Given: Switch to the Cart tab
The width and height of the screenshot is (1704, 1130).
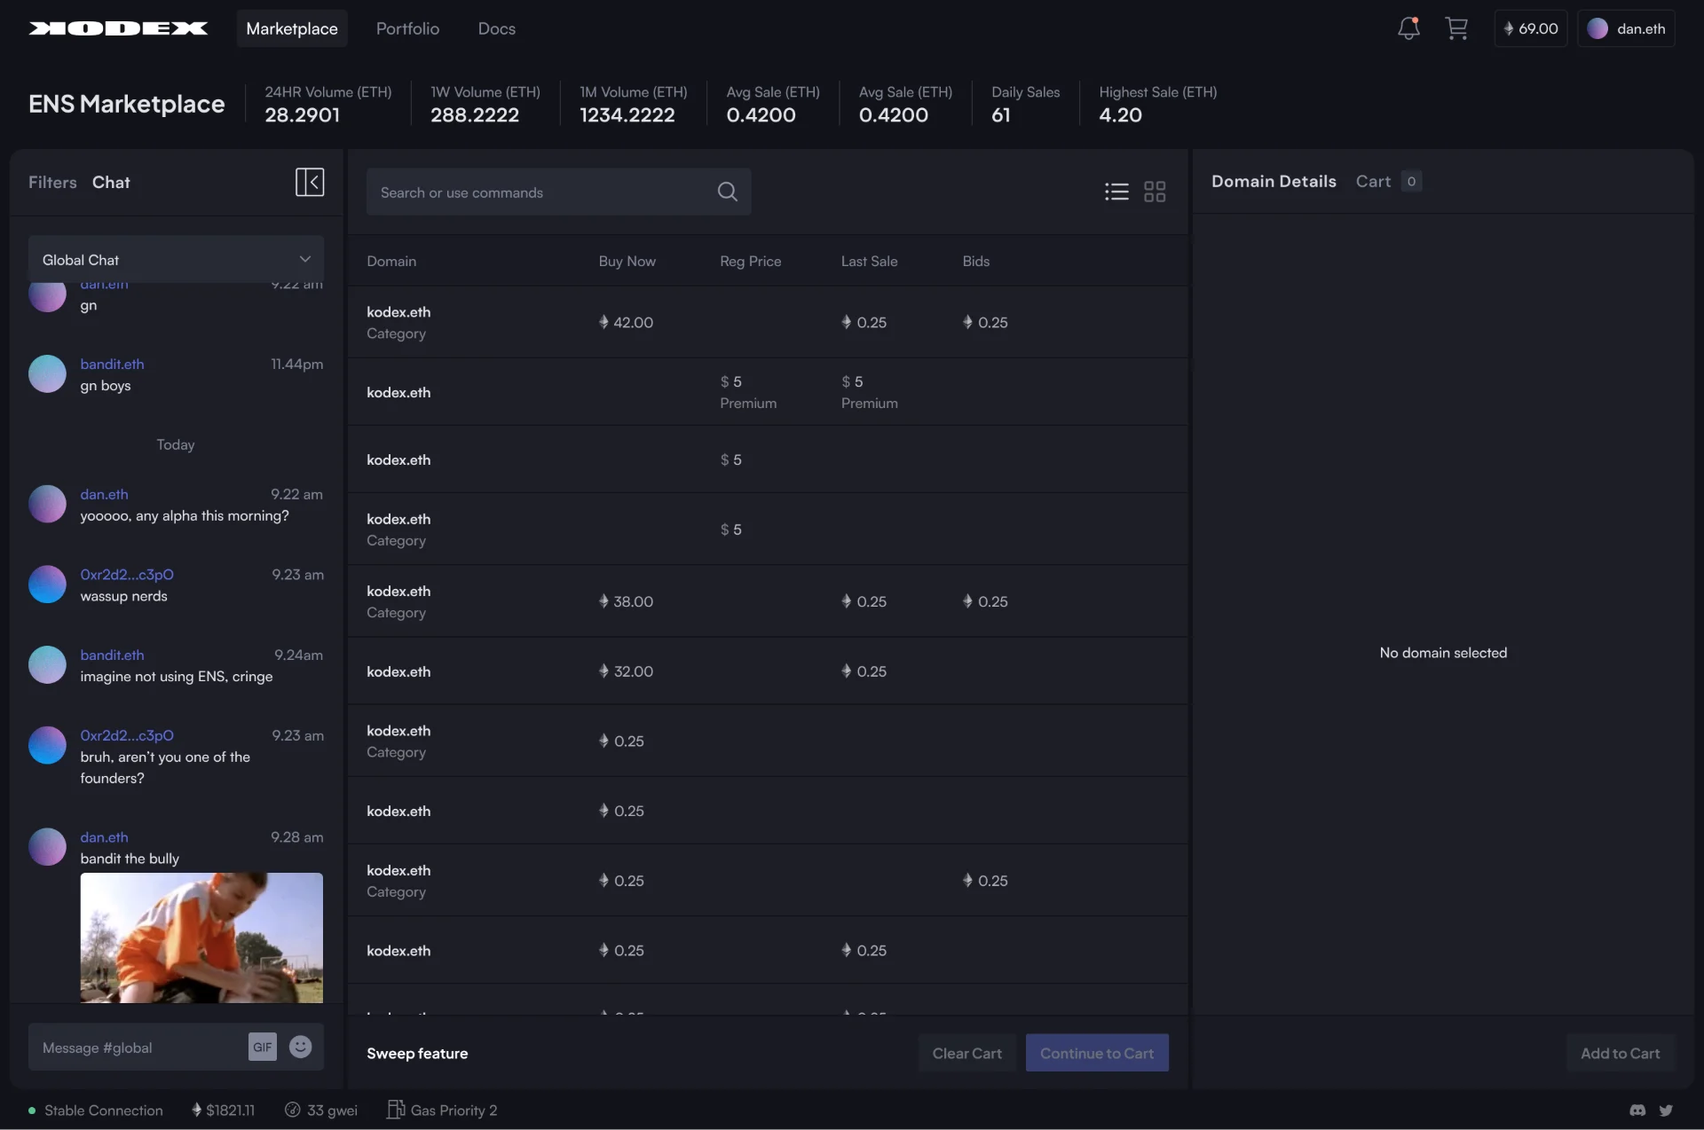Looking at the screenshot, I should (x=1388, y=181).
